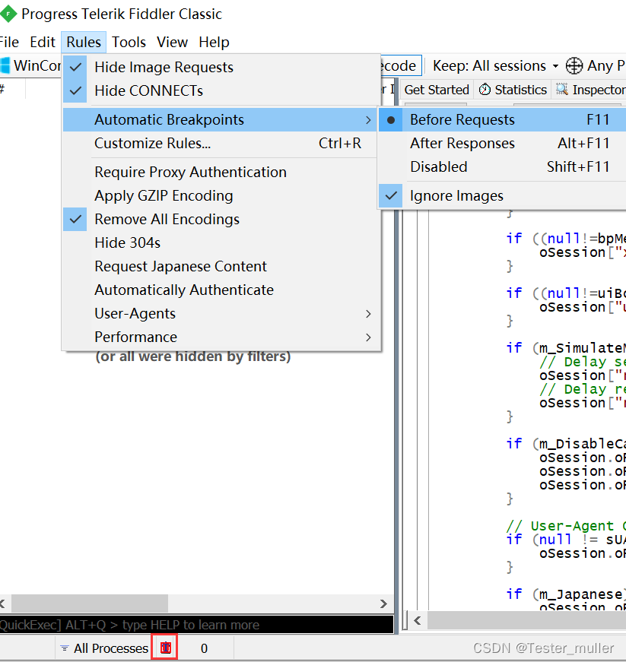The image size is (626, 662).
Task: Click the Decode toolbar button
Action: (400, 66)
